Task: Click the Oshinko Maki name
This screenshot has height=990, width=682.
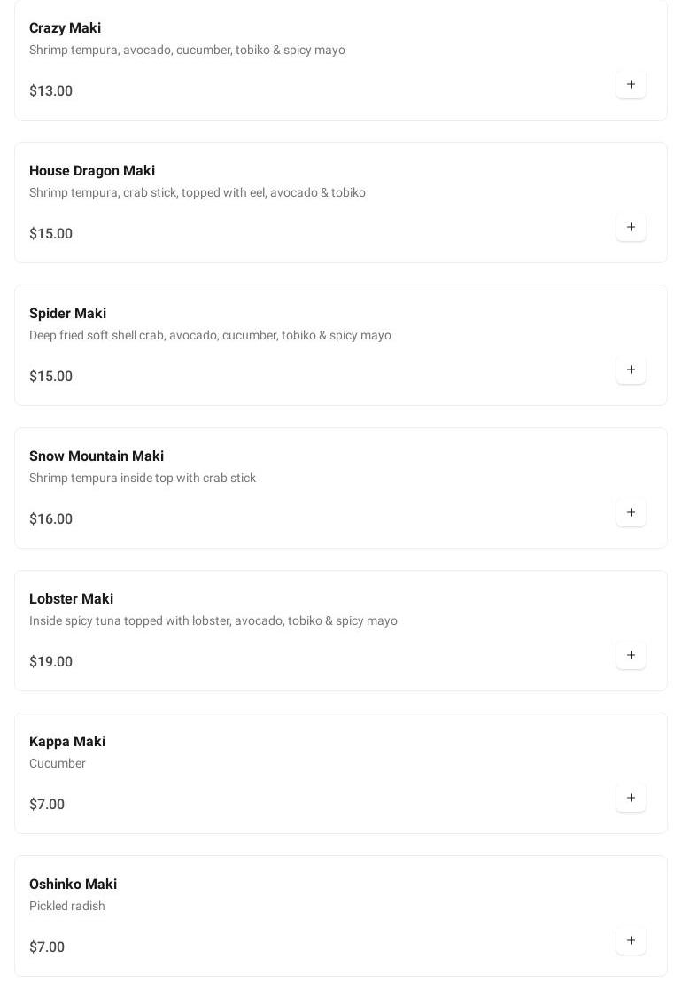Action: [x=73, y=885]
